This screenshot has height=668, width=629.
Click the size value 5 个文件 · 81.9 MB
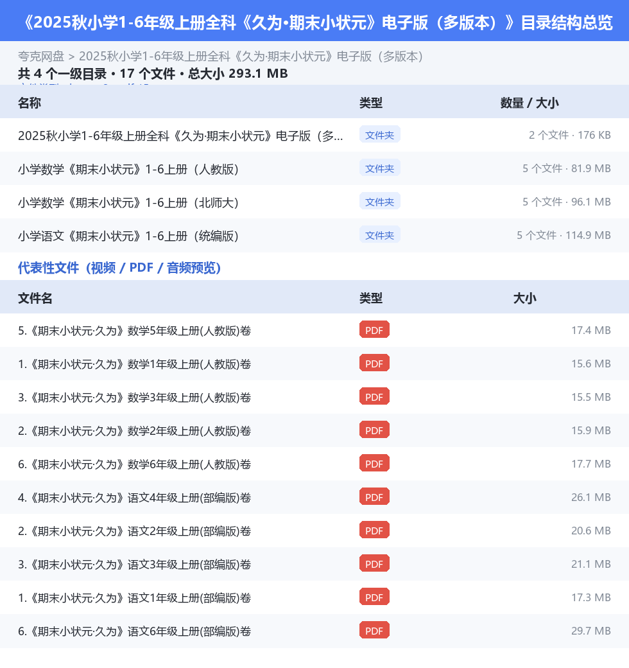pos(567,168)
